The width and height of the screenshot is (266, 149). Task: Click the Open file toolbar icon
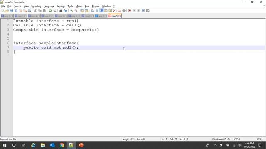pos(7,10)
